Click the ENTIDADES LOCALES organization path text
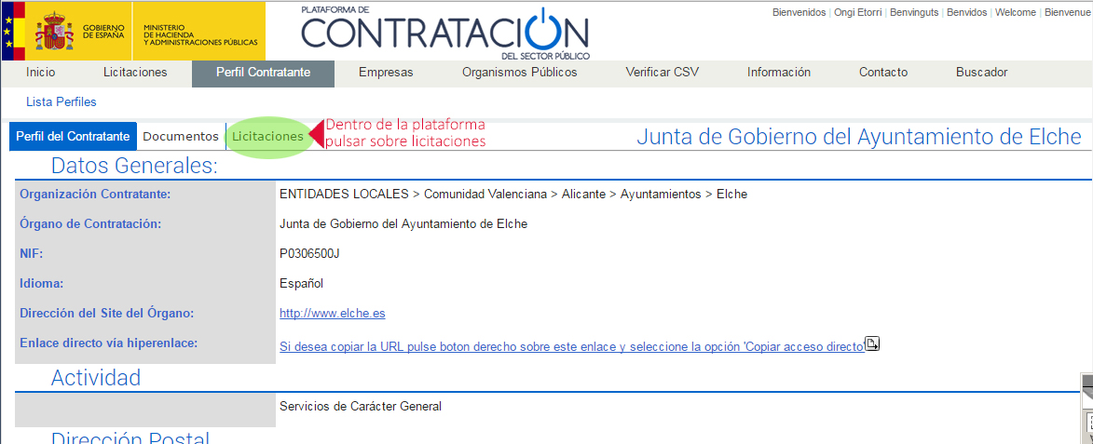This screenshot has width=1093, height=444. click(x=513, y=195)
